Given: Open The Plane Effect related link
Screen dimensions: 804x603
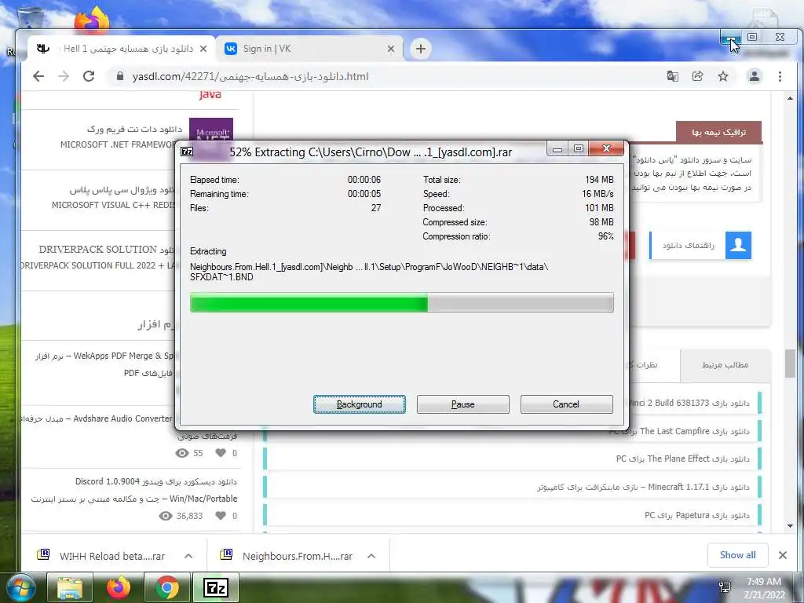Looking at the screenshot, I should click(x=682, y=459).
